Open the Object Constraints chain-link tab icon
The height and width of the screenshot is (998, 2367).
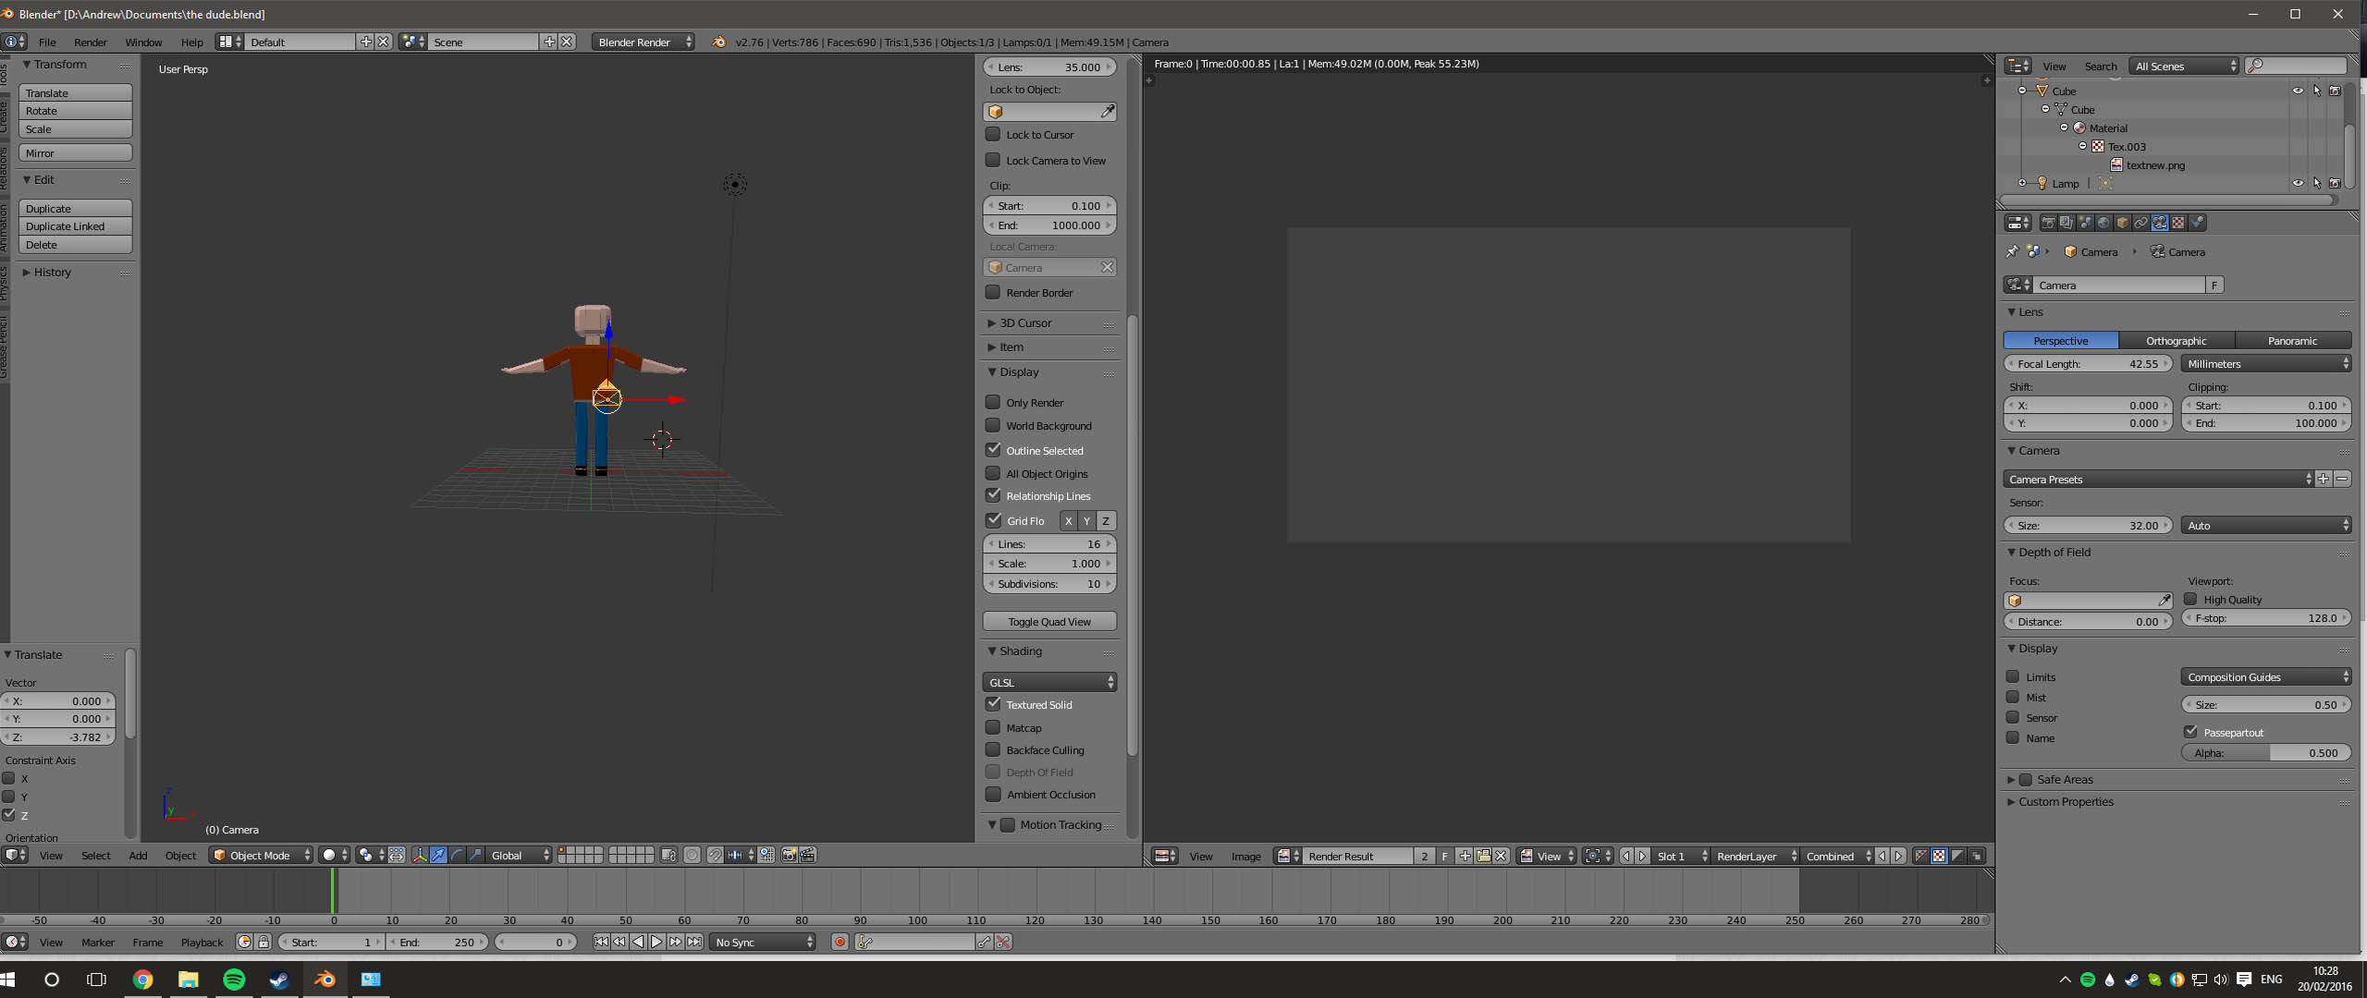coord(2140,223)
